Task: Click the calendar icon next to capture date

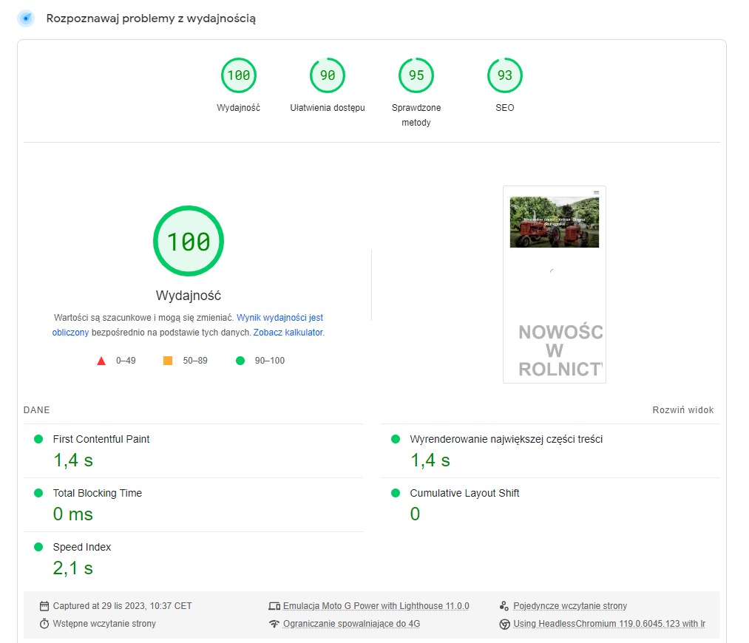Action: click(x=45, y=605)
